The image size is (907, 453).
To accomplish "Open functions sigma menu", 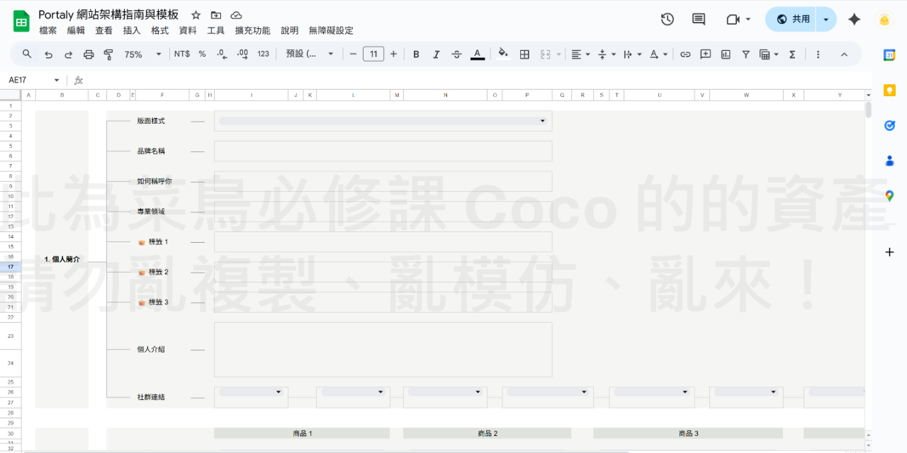I will coord(792,54).
